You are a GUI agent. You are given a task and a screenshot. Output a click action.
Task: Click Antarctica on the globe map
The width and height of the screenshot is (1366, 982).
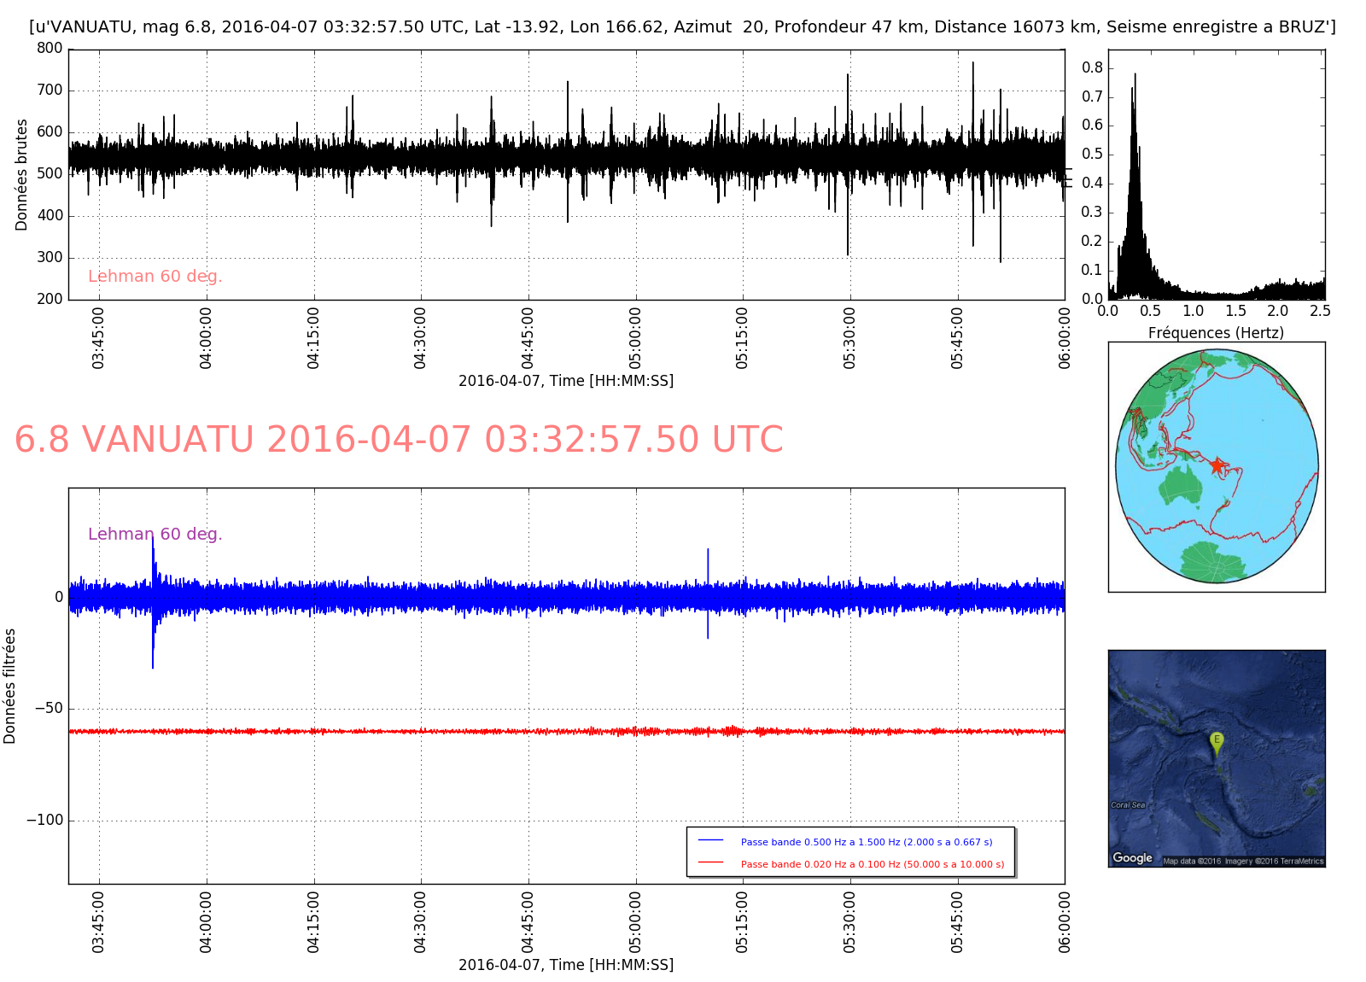(x=1212, y=561)
